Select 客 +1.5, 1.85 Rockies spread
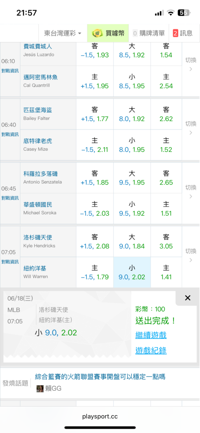This screenshot has height=433, width=200. pyautogui.click(x=95, y=178)
